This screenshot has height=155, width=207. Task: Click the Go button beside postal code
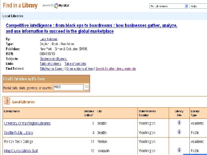point(87,87)
